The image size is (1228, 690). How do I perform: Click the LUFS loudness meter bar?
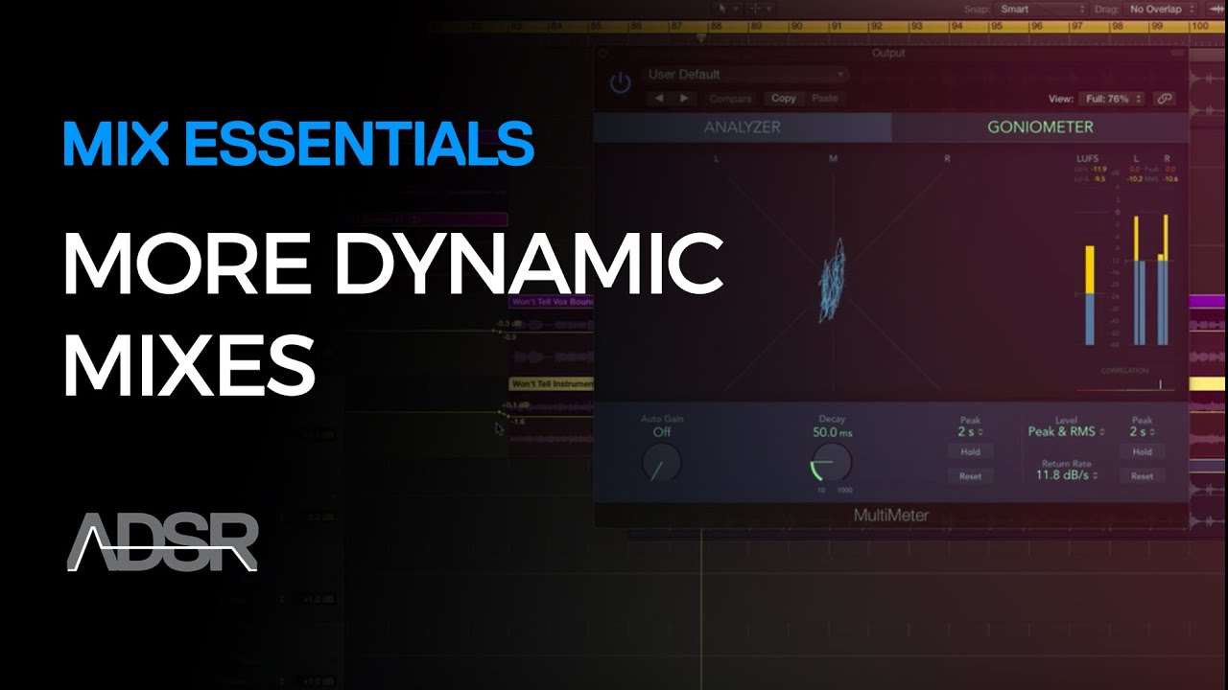tap(1090, 295)
